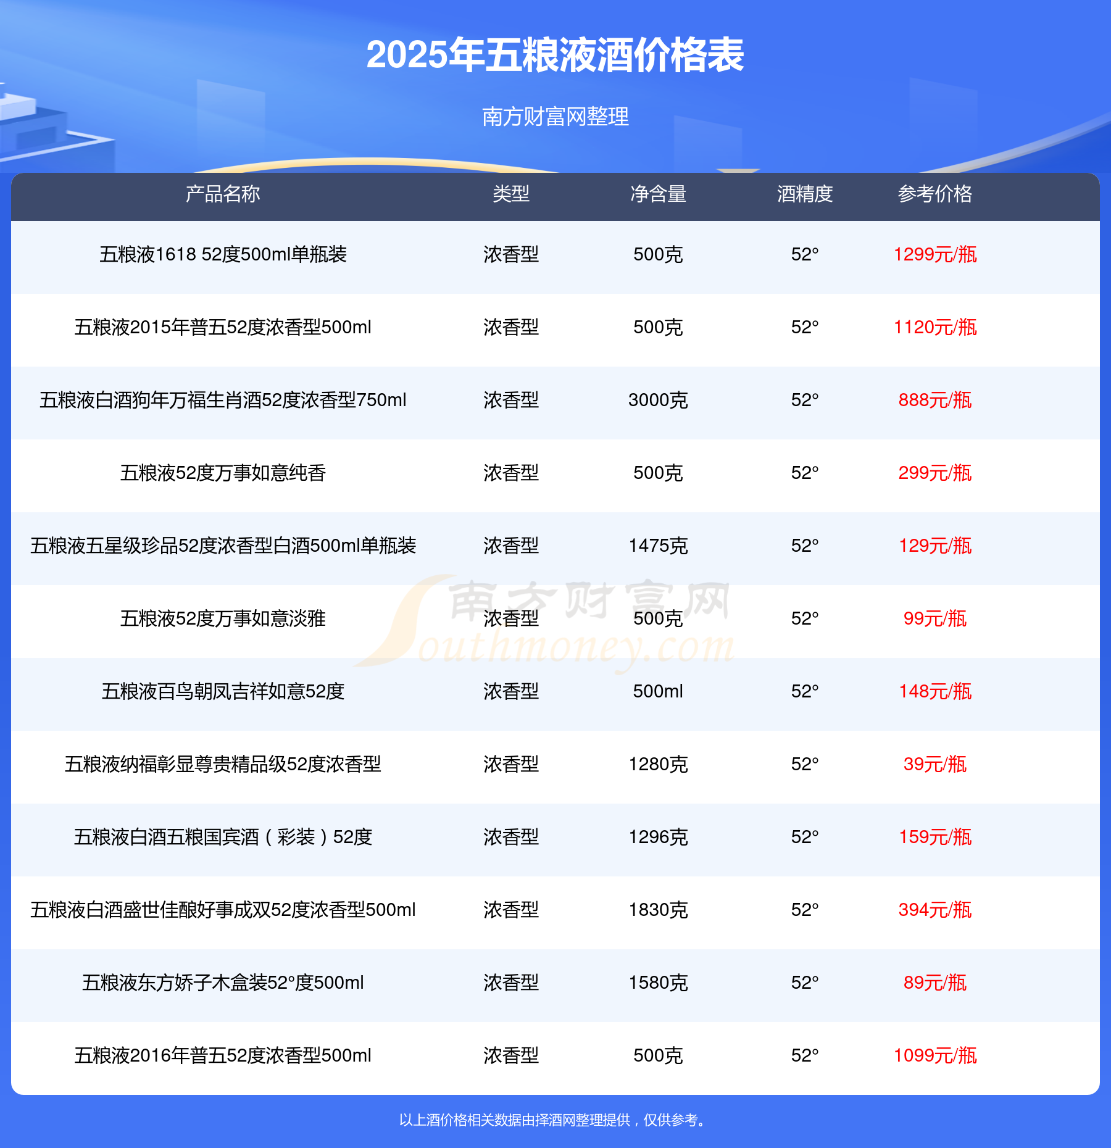Click product name 五粮液1618 52度500ml单瓶装

(x=223, y=254)
